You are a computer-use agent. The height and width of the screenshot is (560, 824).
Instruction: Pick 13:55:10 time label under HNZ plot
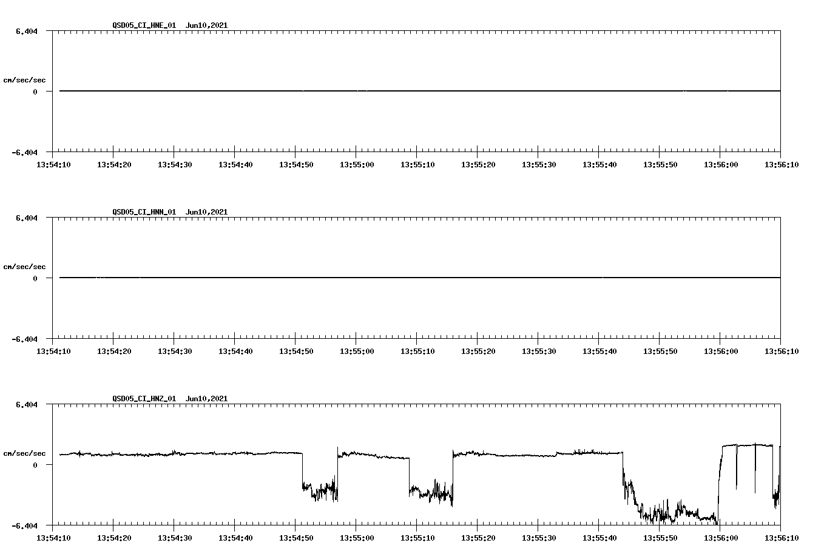(417, 538)
